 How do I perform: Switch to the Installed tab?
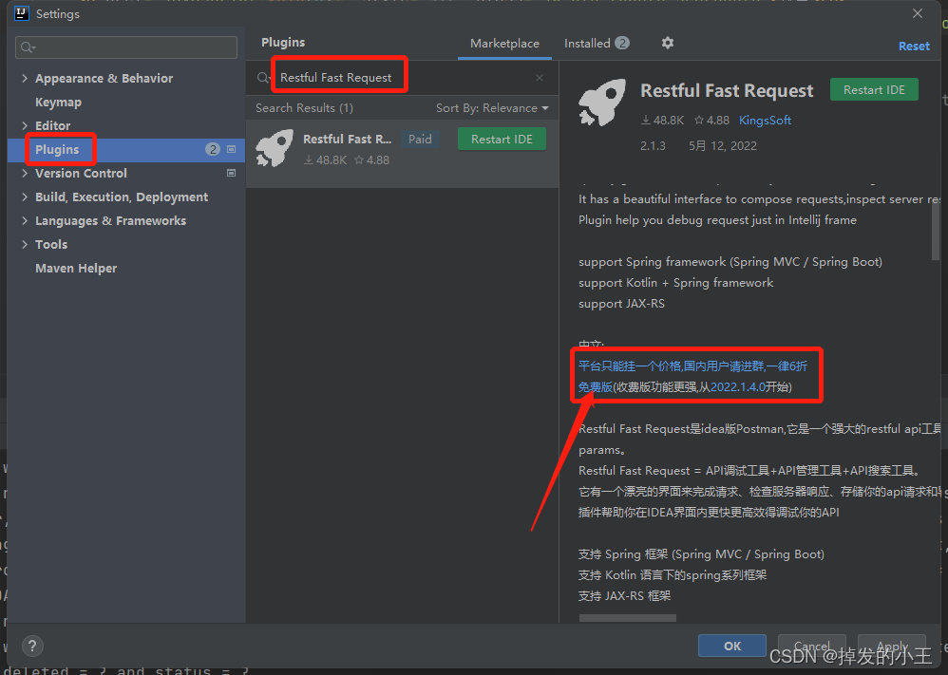[597, 44]
